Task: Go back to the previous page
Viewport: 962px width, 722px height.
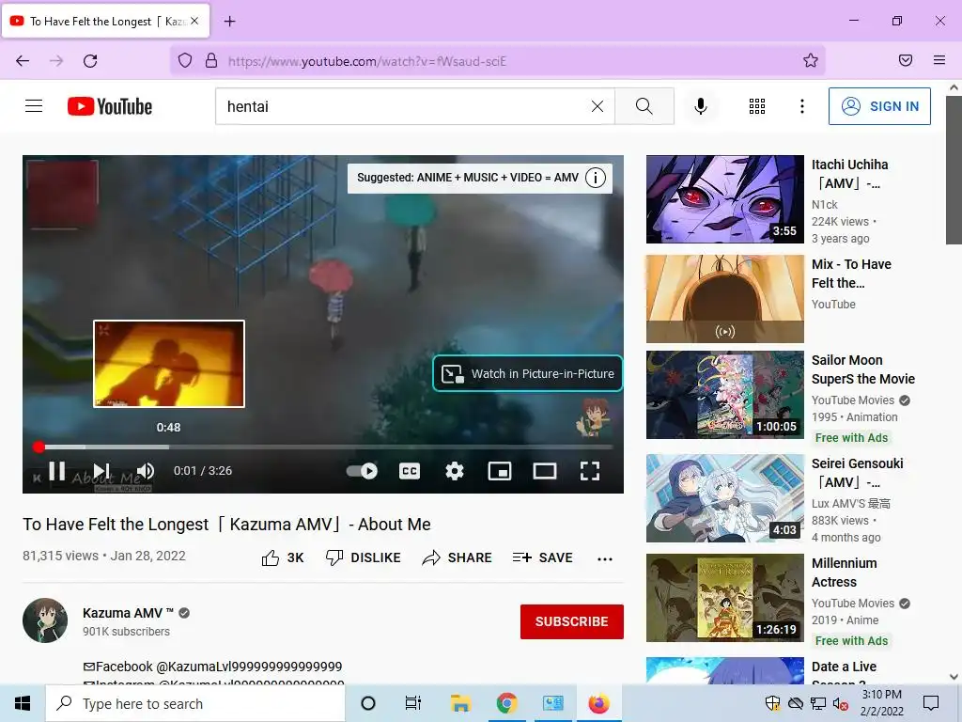Action: pos(23,61)
